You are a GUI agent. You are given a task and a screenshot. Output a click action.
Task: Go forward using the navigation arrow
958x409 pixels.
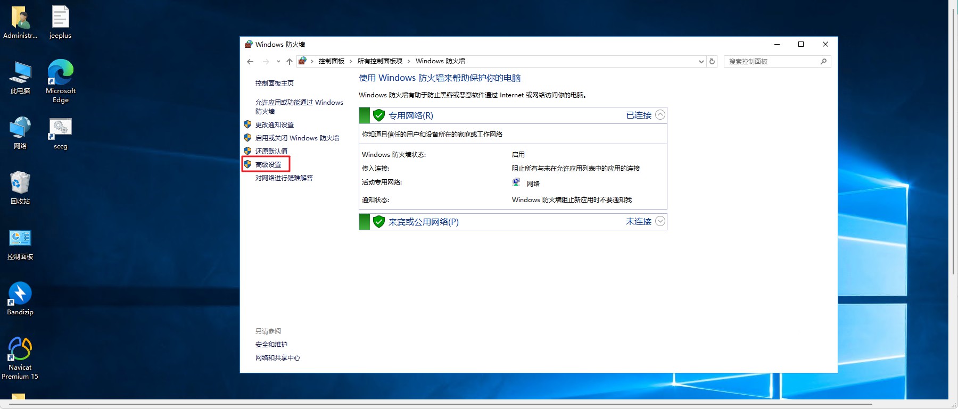(x=266, y=62)
